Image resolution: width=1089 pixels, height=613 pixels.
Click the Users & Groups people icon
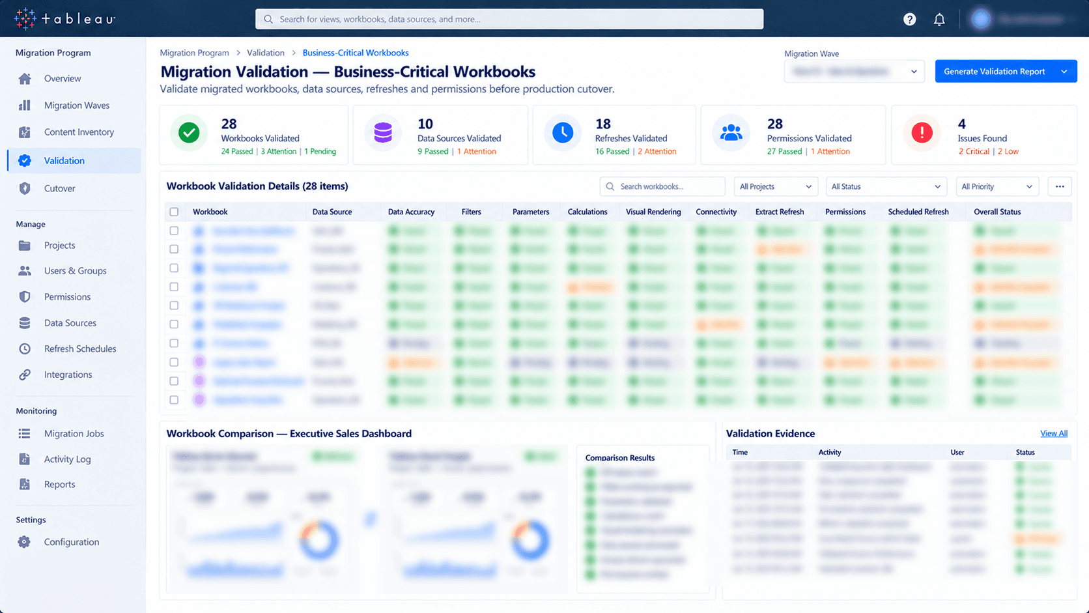(25, 271)
